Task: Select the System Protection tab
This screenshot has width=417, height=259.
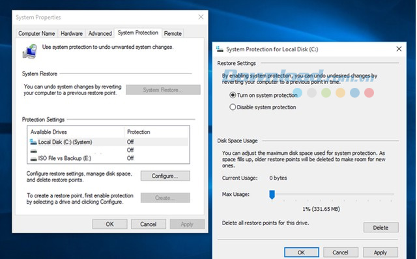Action: click(137, 33)
